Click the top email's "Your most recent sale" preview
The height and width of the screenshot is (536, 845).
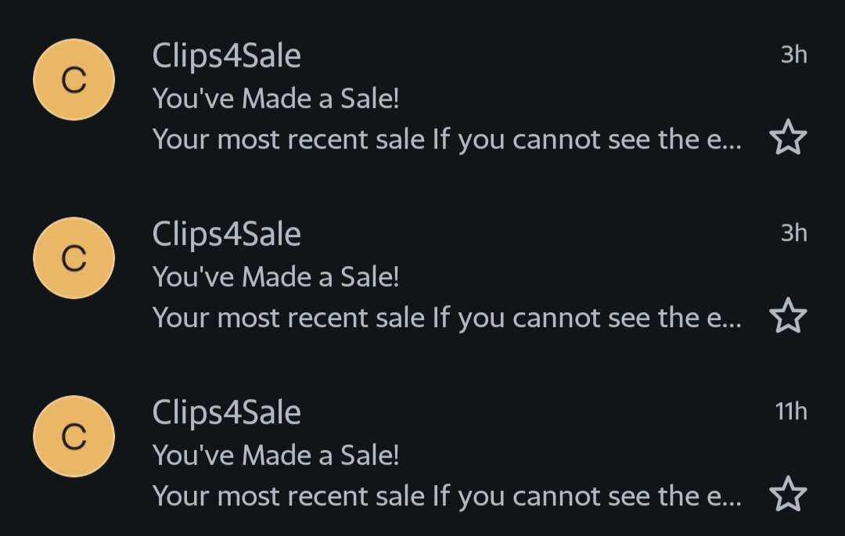[446, 139]
